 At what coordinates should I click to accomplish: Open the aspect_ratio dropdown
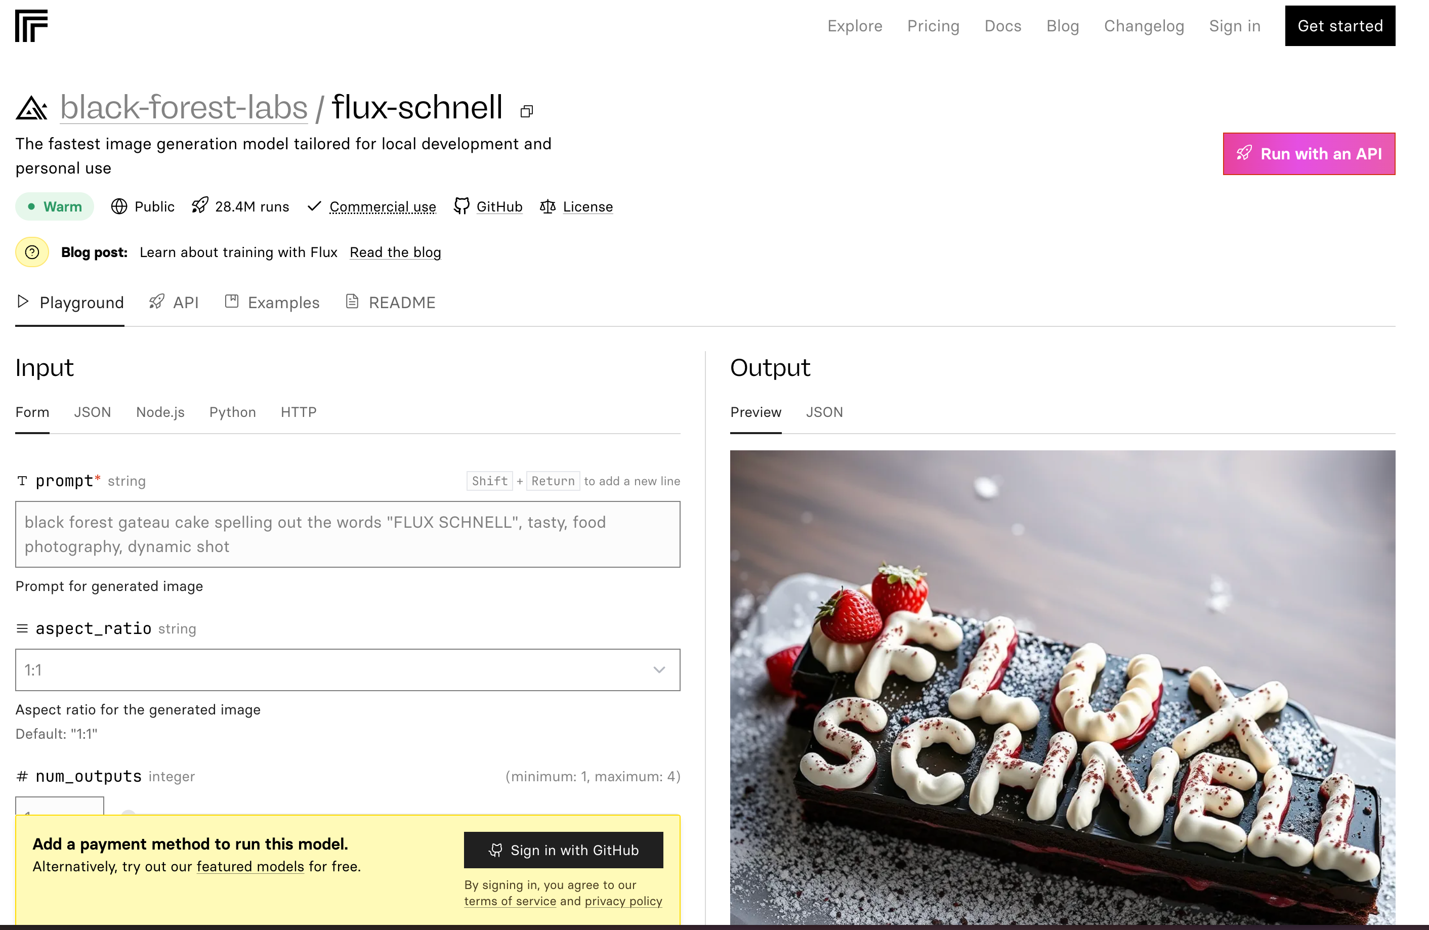(x=348, y=670)
